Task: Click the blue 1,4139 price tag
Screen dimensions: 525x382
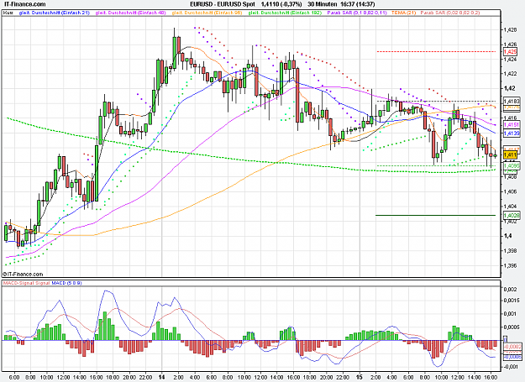Action: (512, 133)
